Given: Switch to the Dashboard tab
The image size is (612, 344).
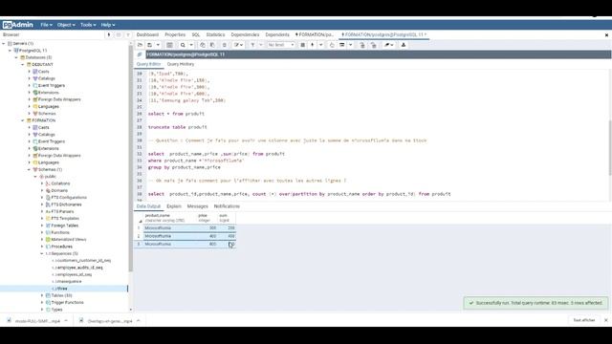Looking at the screenshot, I should pos(147,34).
